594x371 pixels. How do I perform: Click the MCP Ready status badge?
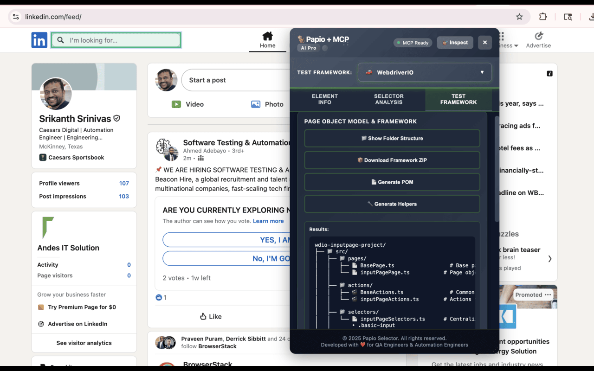coord(413,43)
